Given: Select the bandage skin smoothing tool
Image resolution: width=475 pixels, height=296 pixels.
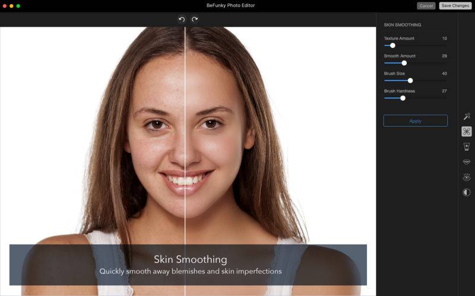Looking at the screenshot, I should 467,131.
